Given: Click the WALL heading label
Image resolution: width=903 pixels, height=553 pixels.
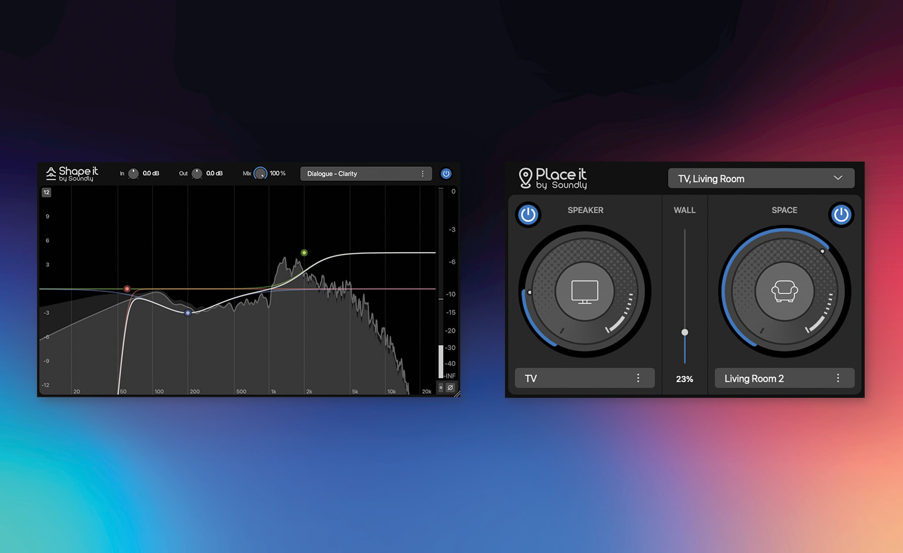Looking at the screenshot, I should [x=684, y=210].
